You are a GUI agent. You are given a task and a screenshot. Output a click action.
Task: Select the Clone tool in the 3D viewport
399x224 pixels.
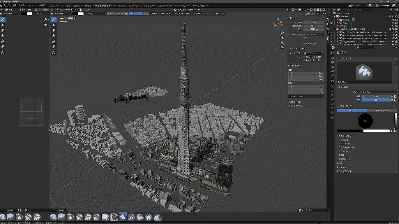[53, 35]
